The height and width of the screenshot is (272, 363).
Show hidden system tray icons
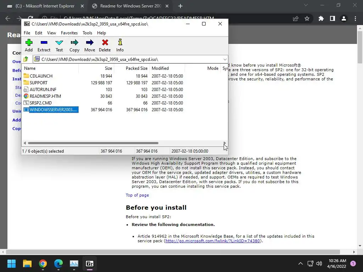tap(301, 263)
